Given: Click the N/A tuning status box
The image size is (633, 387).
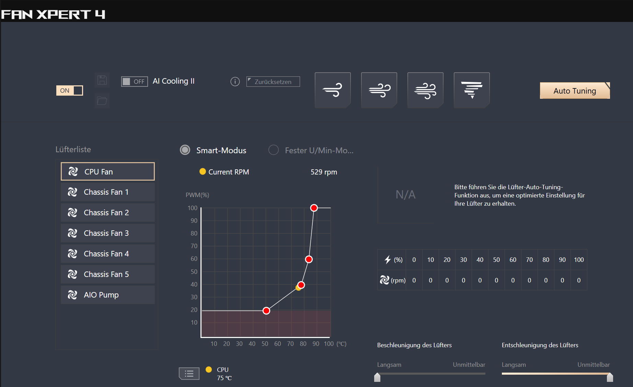Looking at the screenshot, I should pyautogui.click(x=406, y=195).
